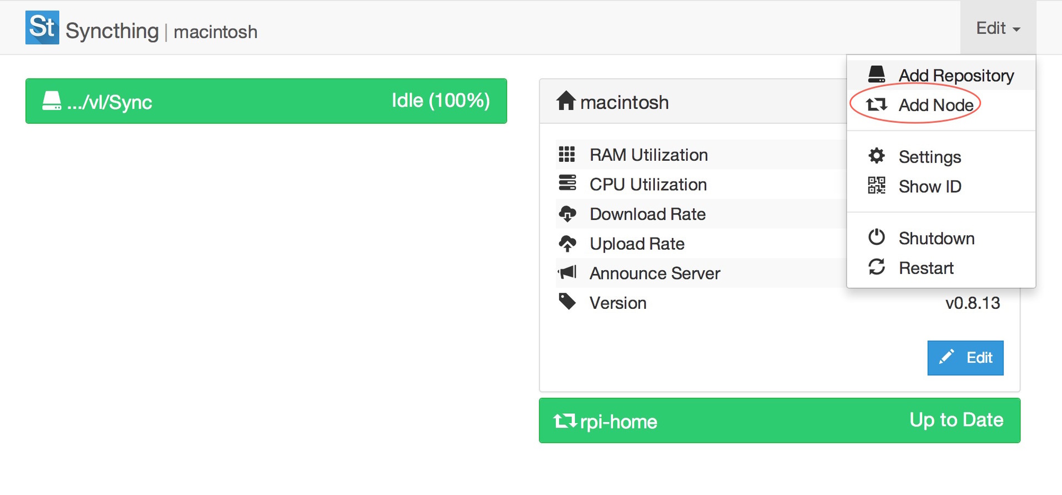Click the home icon beside macintosh
This screenshot has height=495, width=1062.
(566, 101)
